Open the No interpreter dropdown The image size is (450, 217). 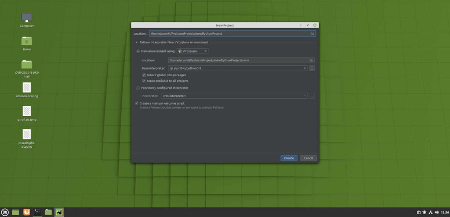tap(234, 96)
